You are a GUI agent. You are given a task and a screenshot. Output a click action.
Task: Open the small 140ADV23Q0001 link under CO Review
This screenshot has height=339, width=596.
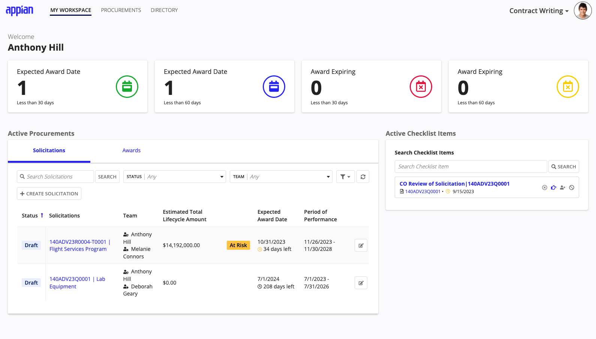tap(423, 191)
